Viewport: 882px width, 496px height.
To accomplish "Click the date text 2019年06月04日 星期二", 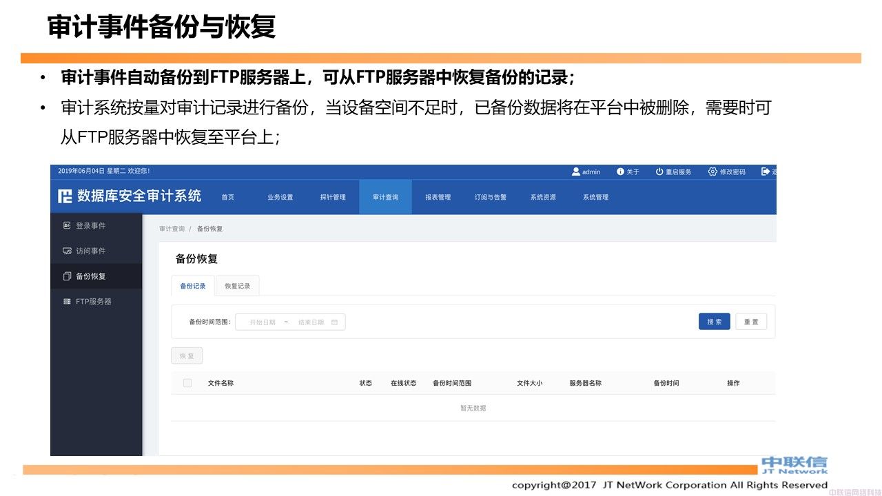I will coord(93,171).
